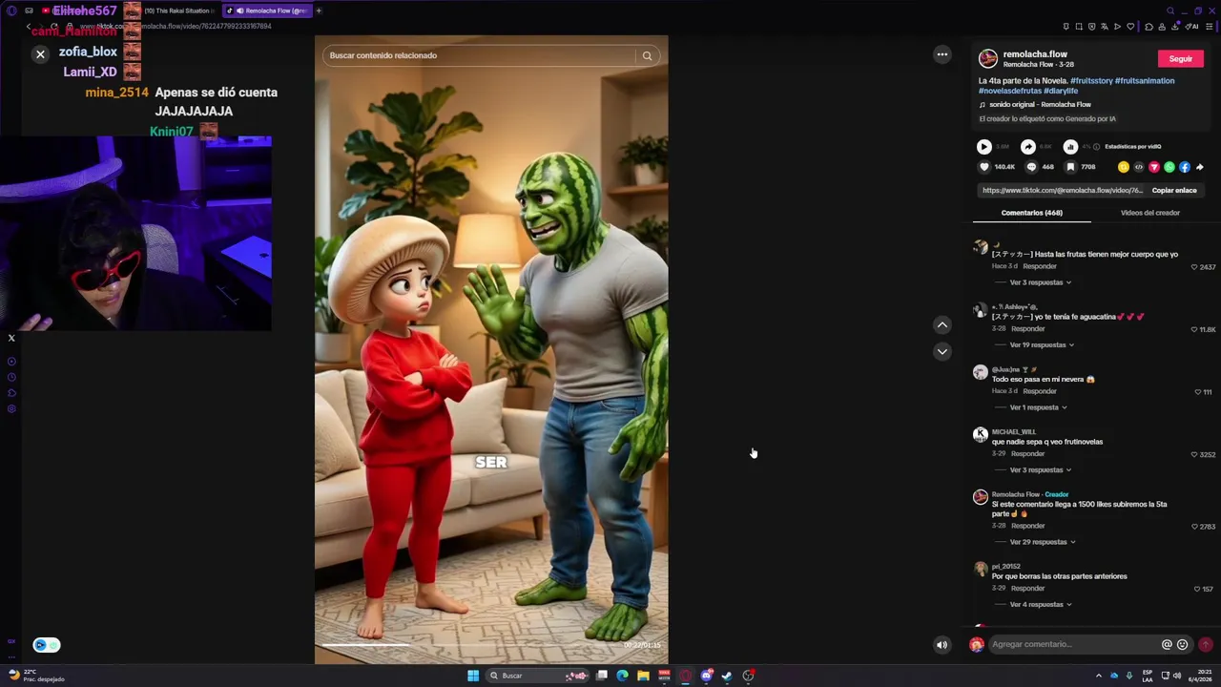The width and height of the screenshot is (1221, 687).
Task: Open the #fruitsanimation hashtag
Action: click(x=1145, y=81)
